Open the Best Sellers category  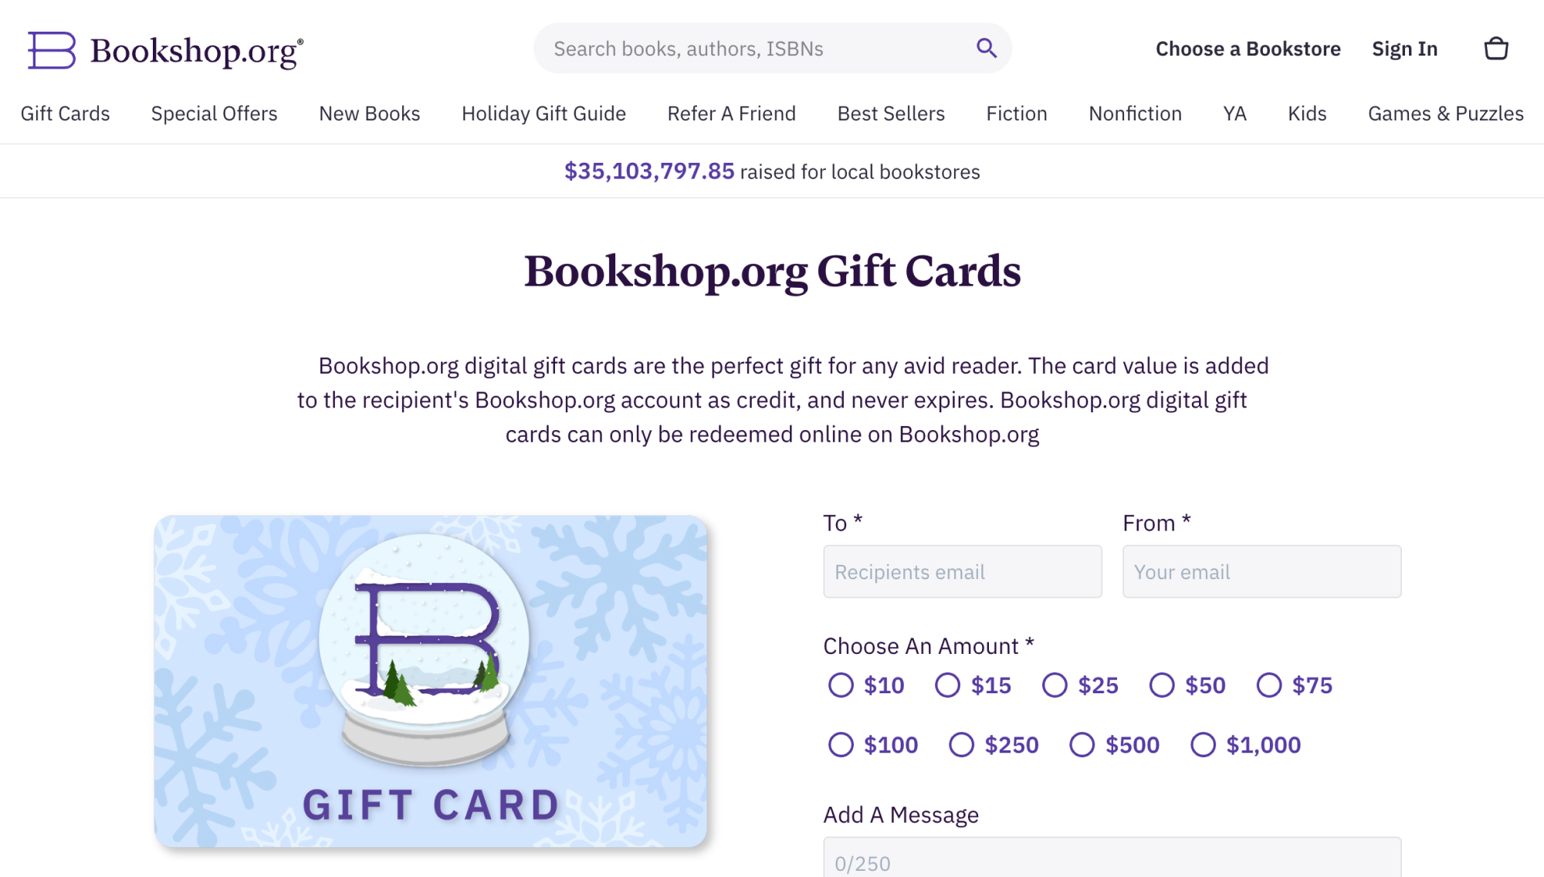click(x=891, y=113)
